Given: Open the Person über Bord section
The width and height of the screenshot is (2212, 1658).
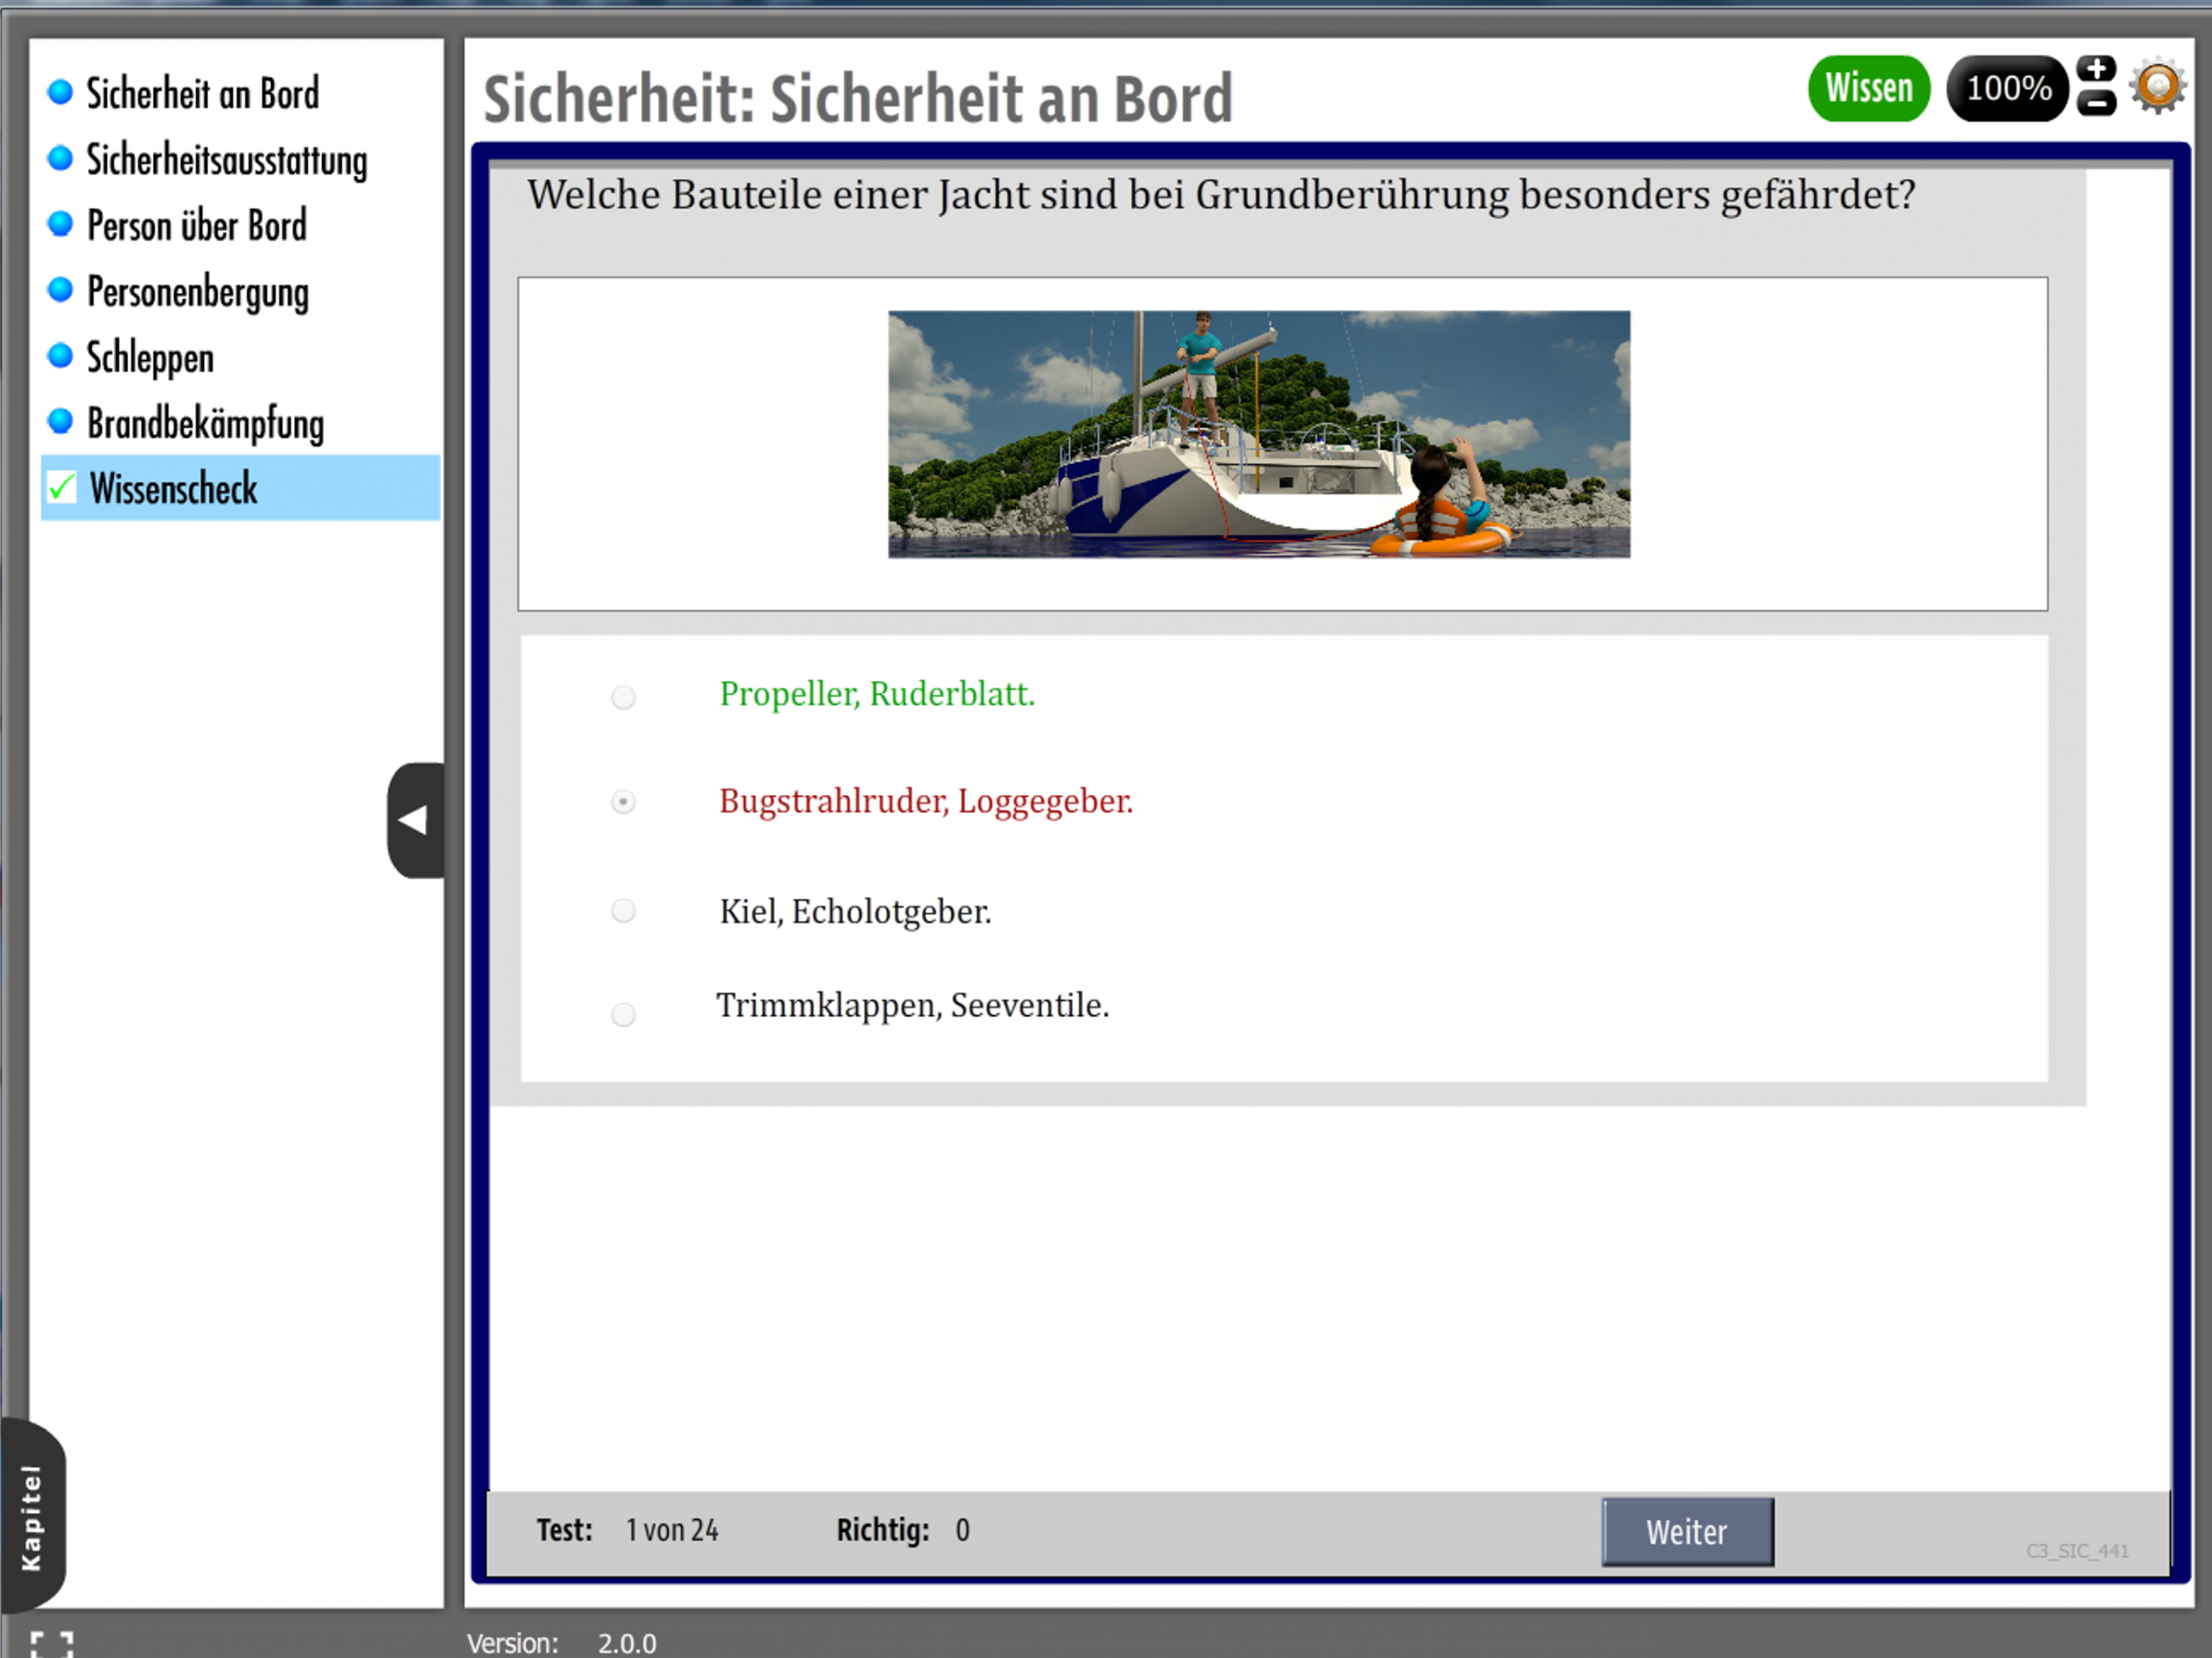Looking at the screenshot, I should (196, 226).
